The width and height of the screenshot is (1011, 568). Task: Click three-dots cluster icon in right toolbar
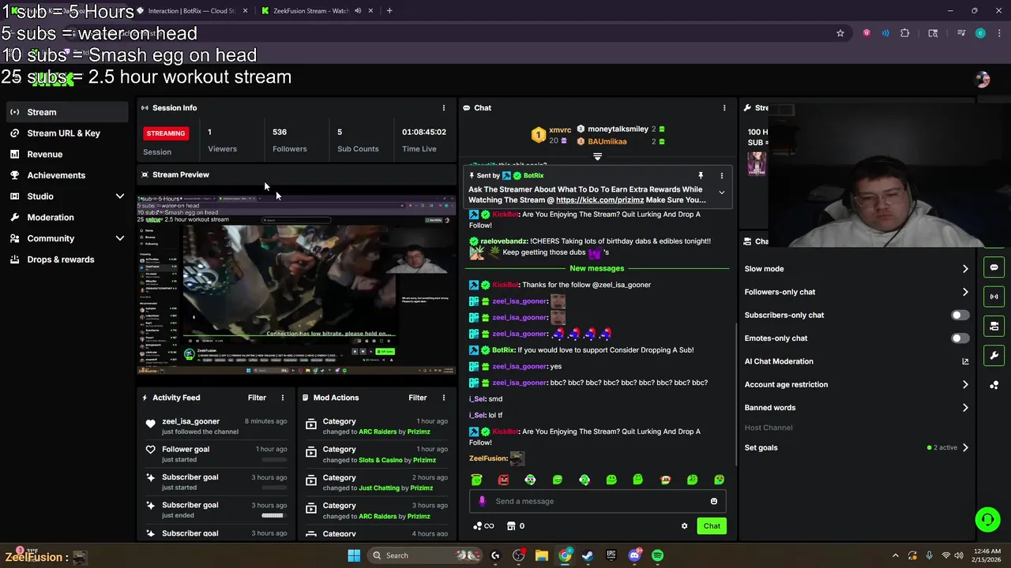pos(994,385)
